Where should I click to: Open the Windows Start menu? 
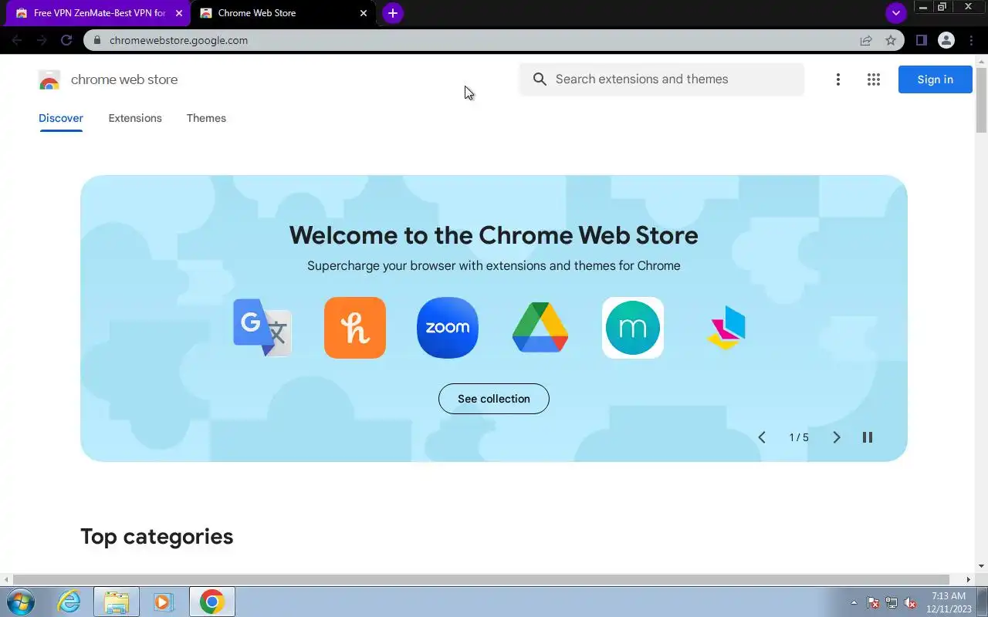tap(19, 602)
